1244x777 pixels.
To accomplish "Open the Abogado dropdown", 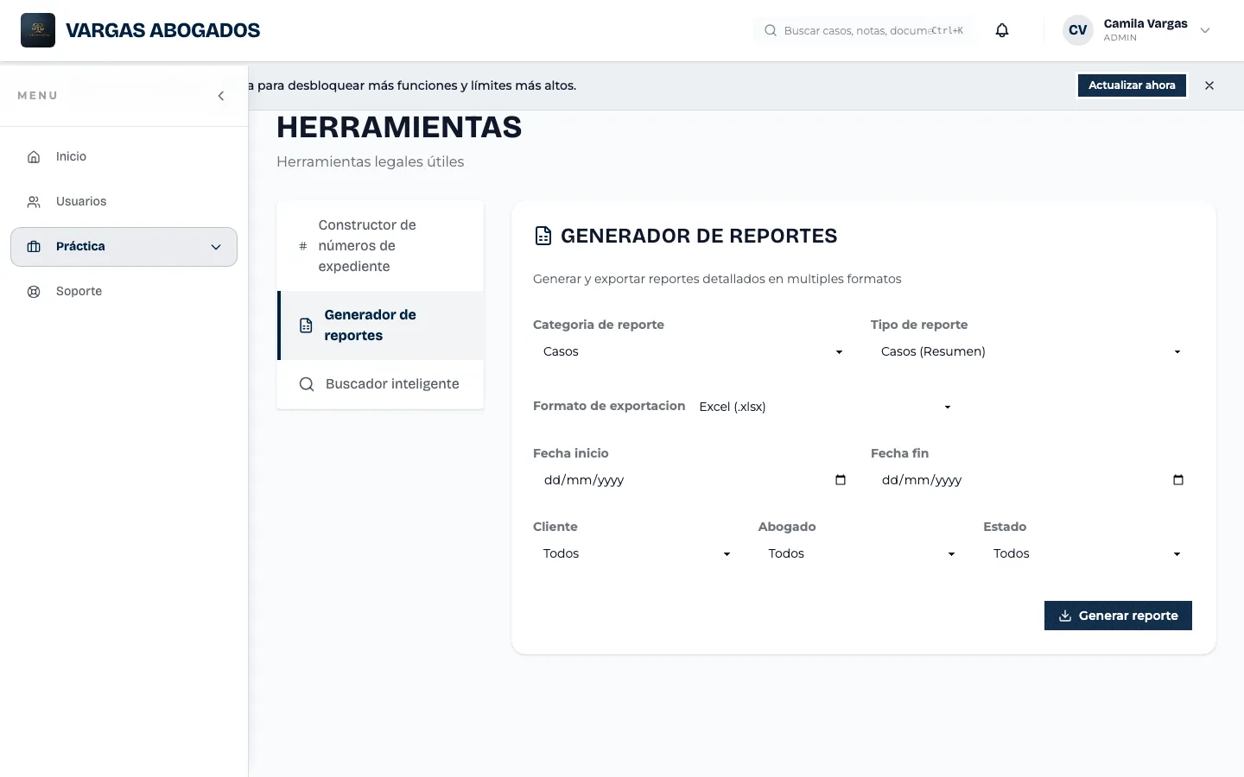I will point(861,553).
